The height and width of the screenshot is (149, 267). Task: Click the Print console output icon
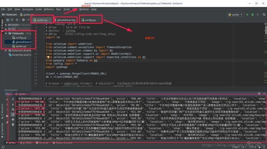click(13, 120)
